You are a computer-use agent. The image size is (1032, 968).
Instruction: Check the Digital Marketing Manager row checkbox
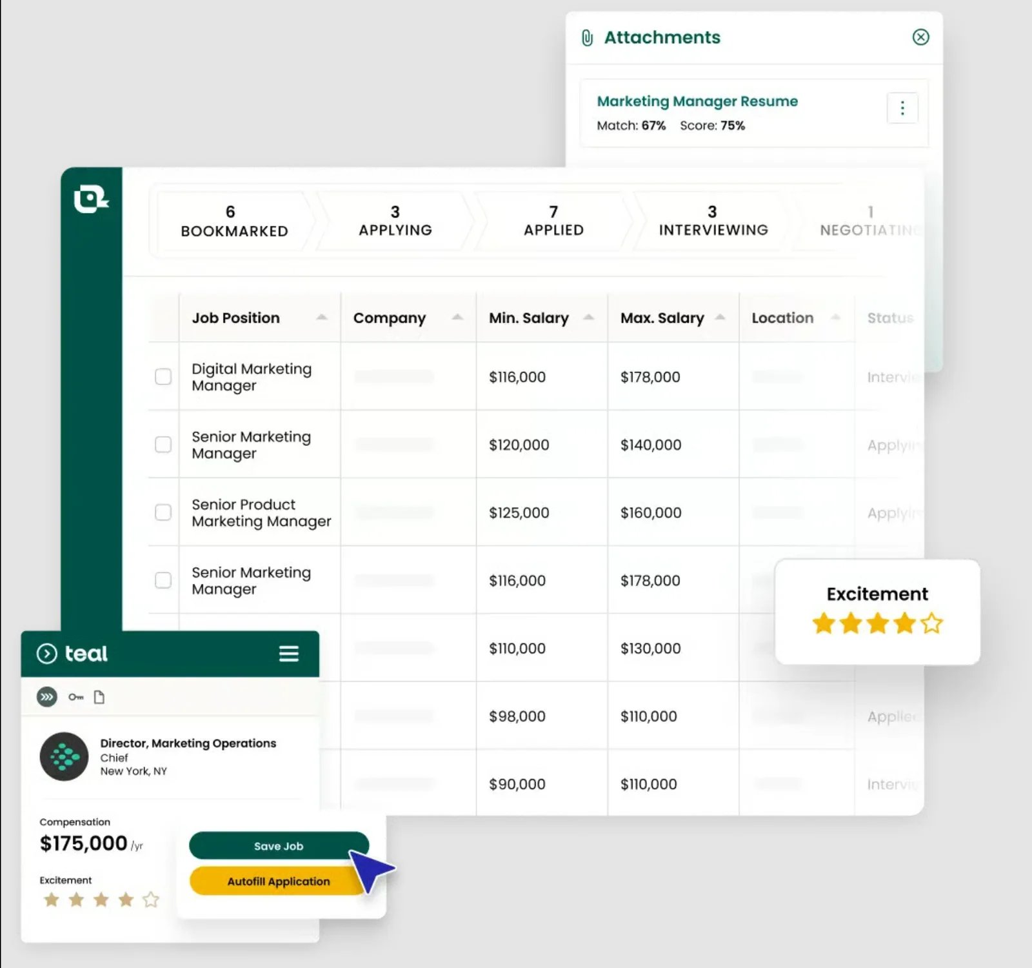163,376
